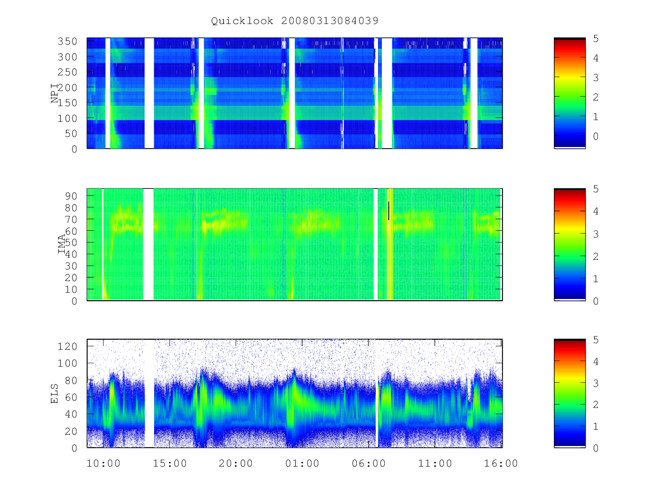
Task: Click the 2 label on ELS colorbar
Action: pyautogui.click(x=596, y=405)
